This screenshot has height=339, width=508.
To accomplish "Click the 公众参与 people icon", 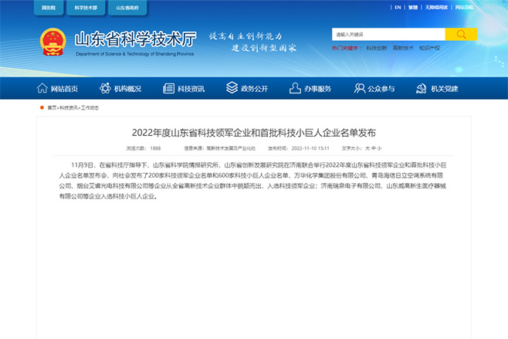I will 359,88.
